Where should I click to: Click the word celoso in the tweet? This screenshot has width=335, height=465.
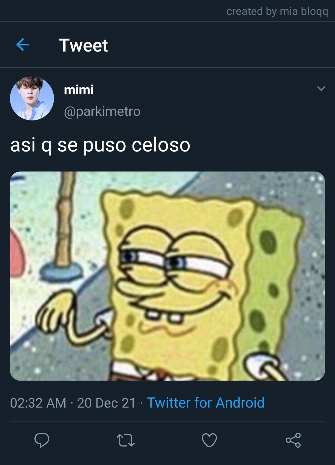pyautogui.click(x=161, y=145)
